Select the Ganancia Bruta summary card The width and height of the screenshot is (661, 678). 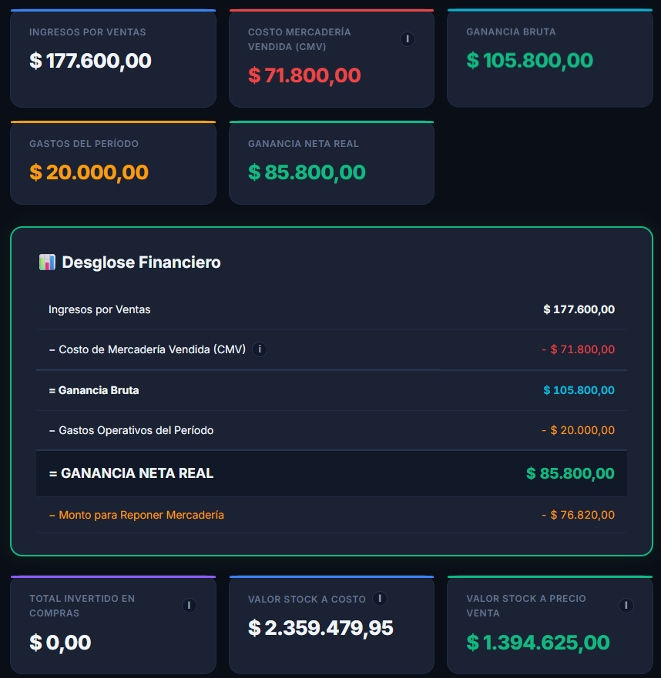pos(549,56)
